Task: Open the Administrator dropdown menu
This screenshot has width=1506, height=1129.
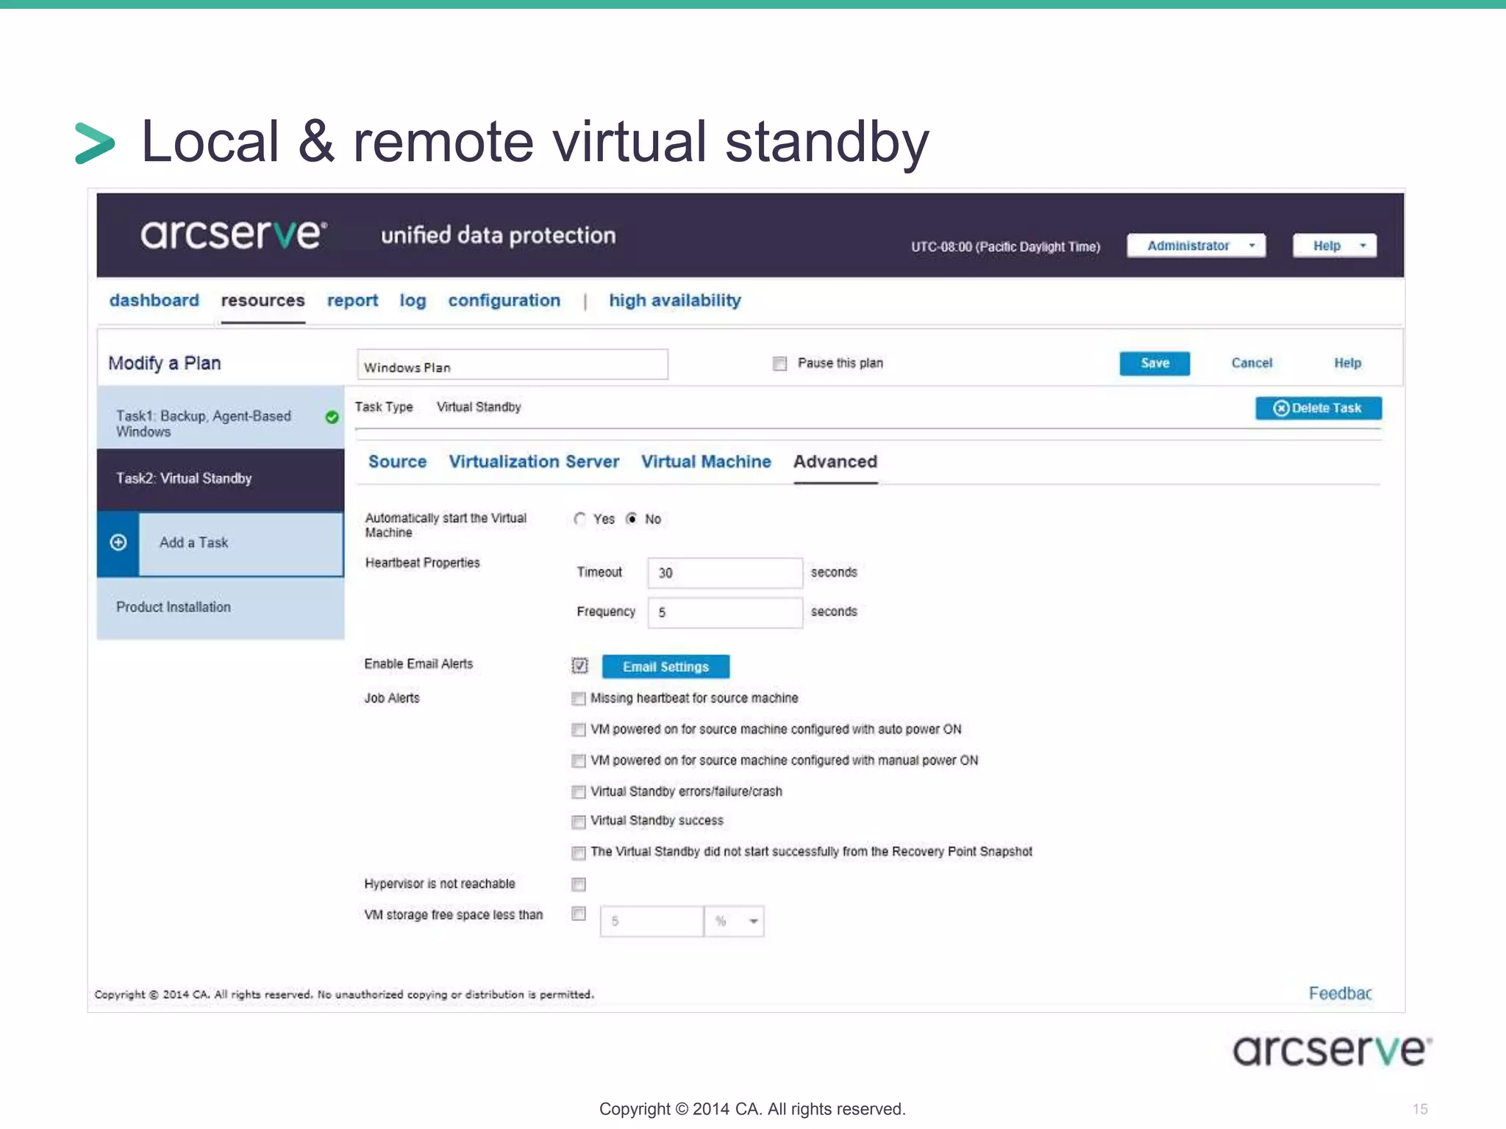Action: [x=1196, y=245]
